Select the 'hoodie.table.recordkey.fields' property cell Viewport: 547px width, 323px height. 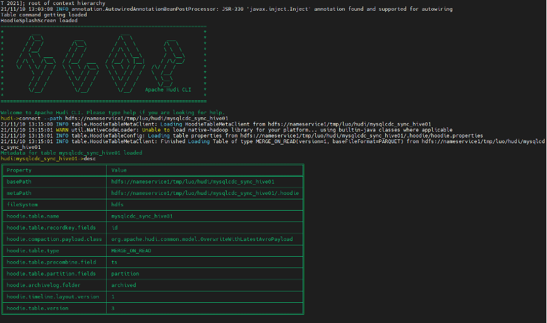54,228
